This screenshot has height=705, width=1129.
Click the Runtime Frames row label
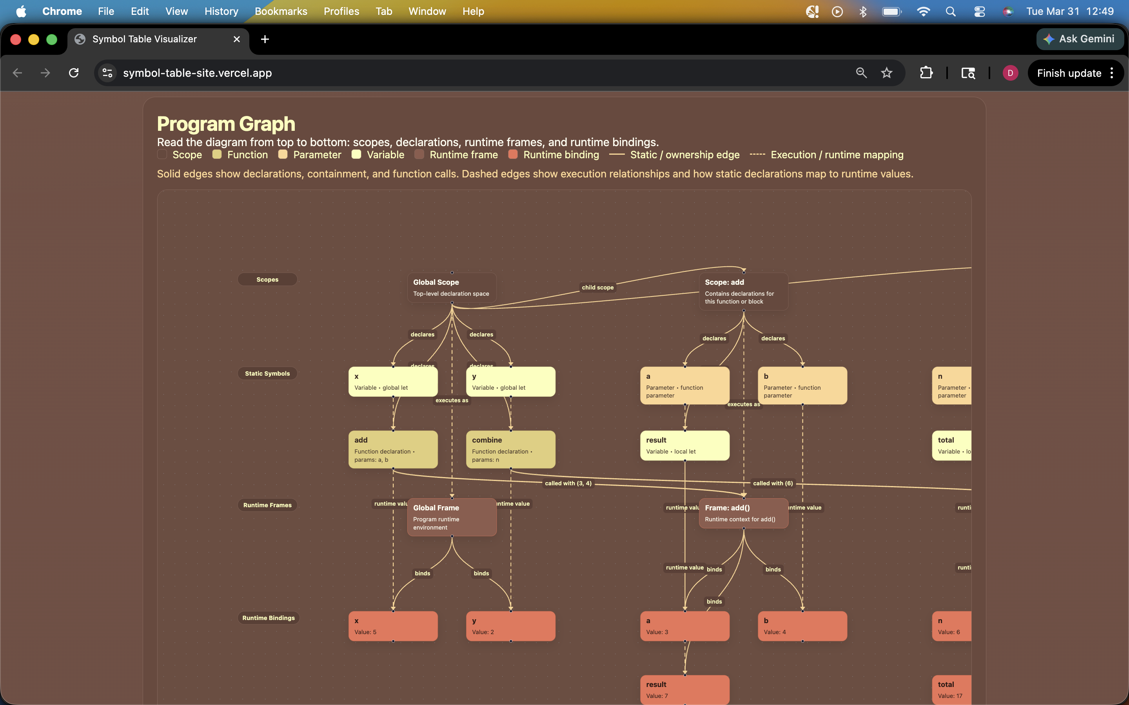coord(267,504)
